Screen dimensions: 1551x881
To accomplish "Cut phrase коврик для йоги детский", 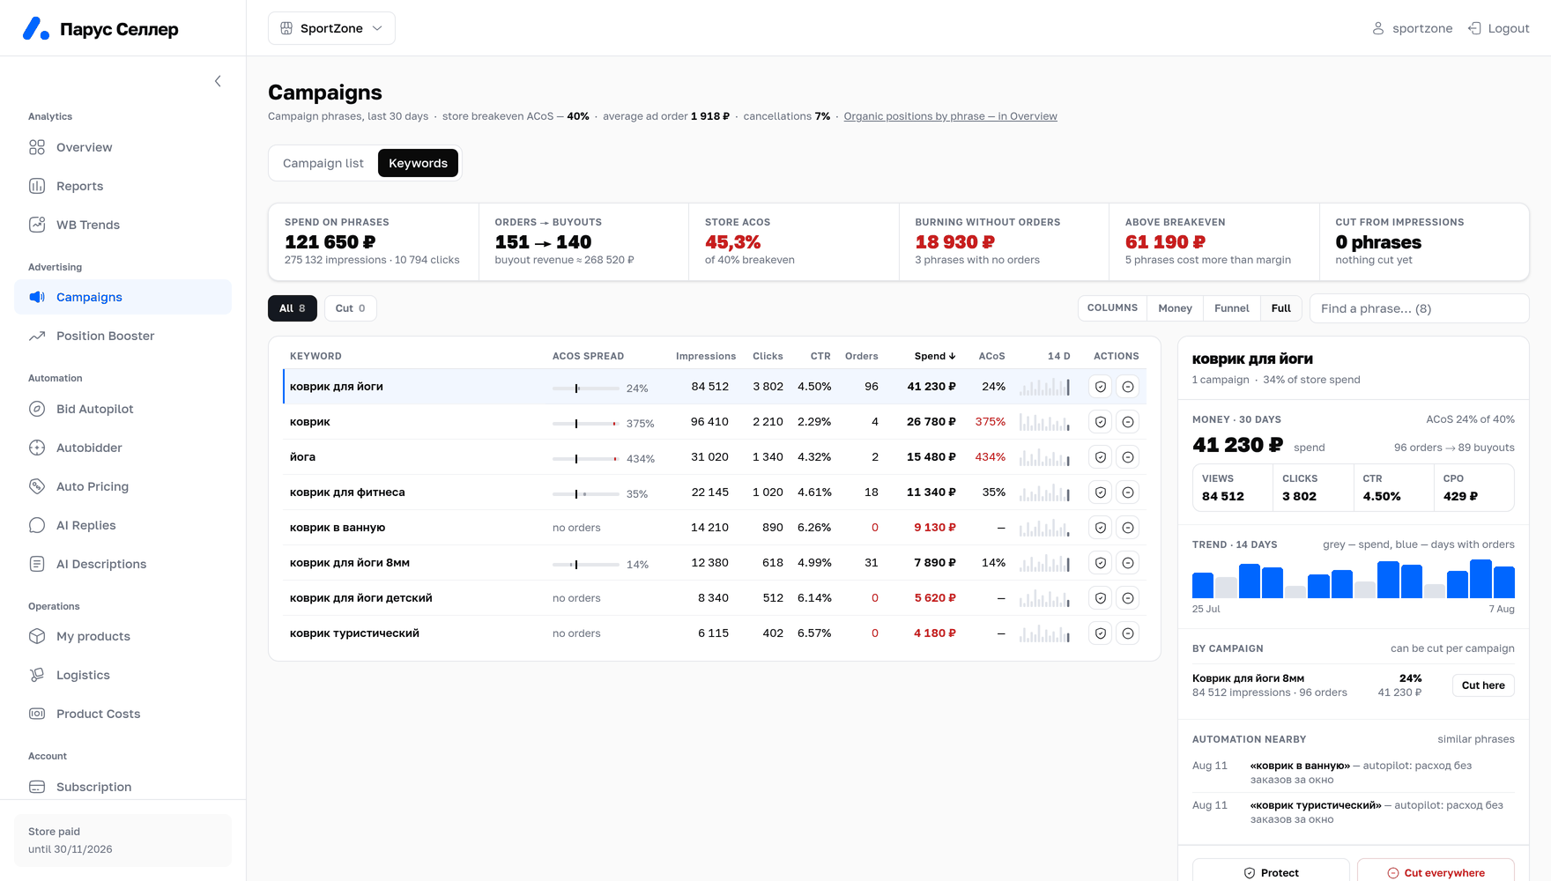I will point(1128,598).
